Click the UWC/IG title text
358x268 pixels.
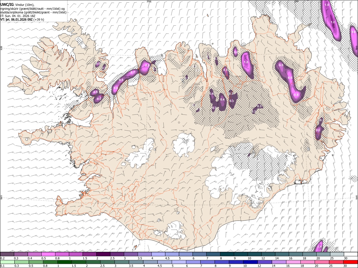[x=7, y=4]
